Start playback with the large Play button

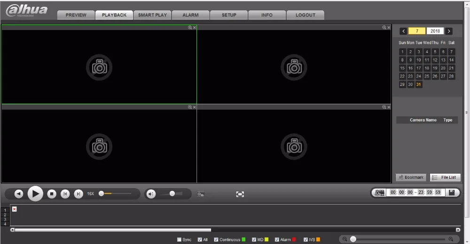pyautogui.click(x=35, y=194)
